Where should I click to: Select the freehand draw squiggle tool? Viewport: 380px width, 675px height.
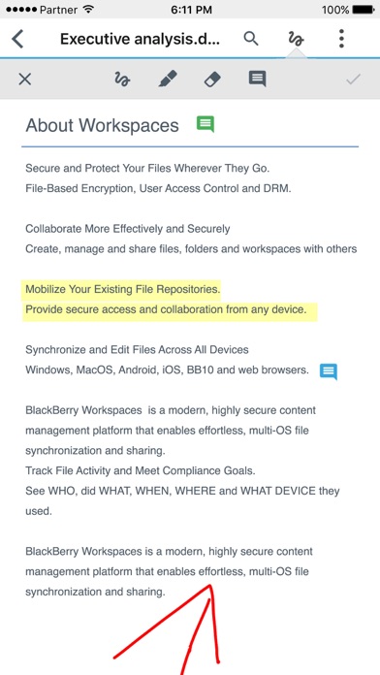click(x=122, y=80)
